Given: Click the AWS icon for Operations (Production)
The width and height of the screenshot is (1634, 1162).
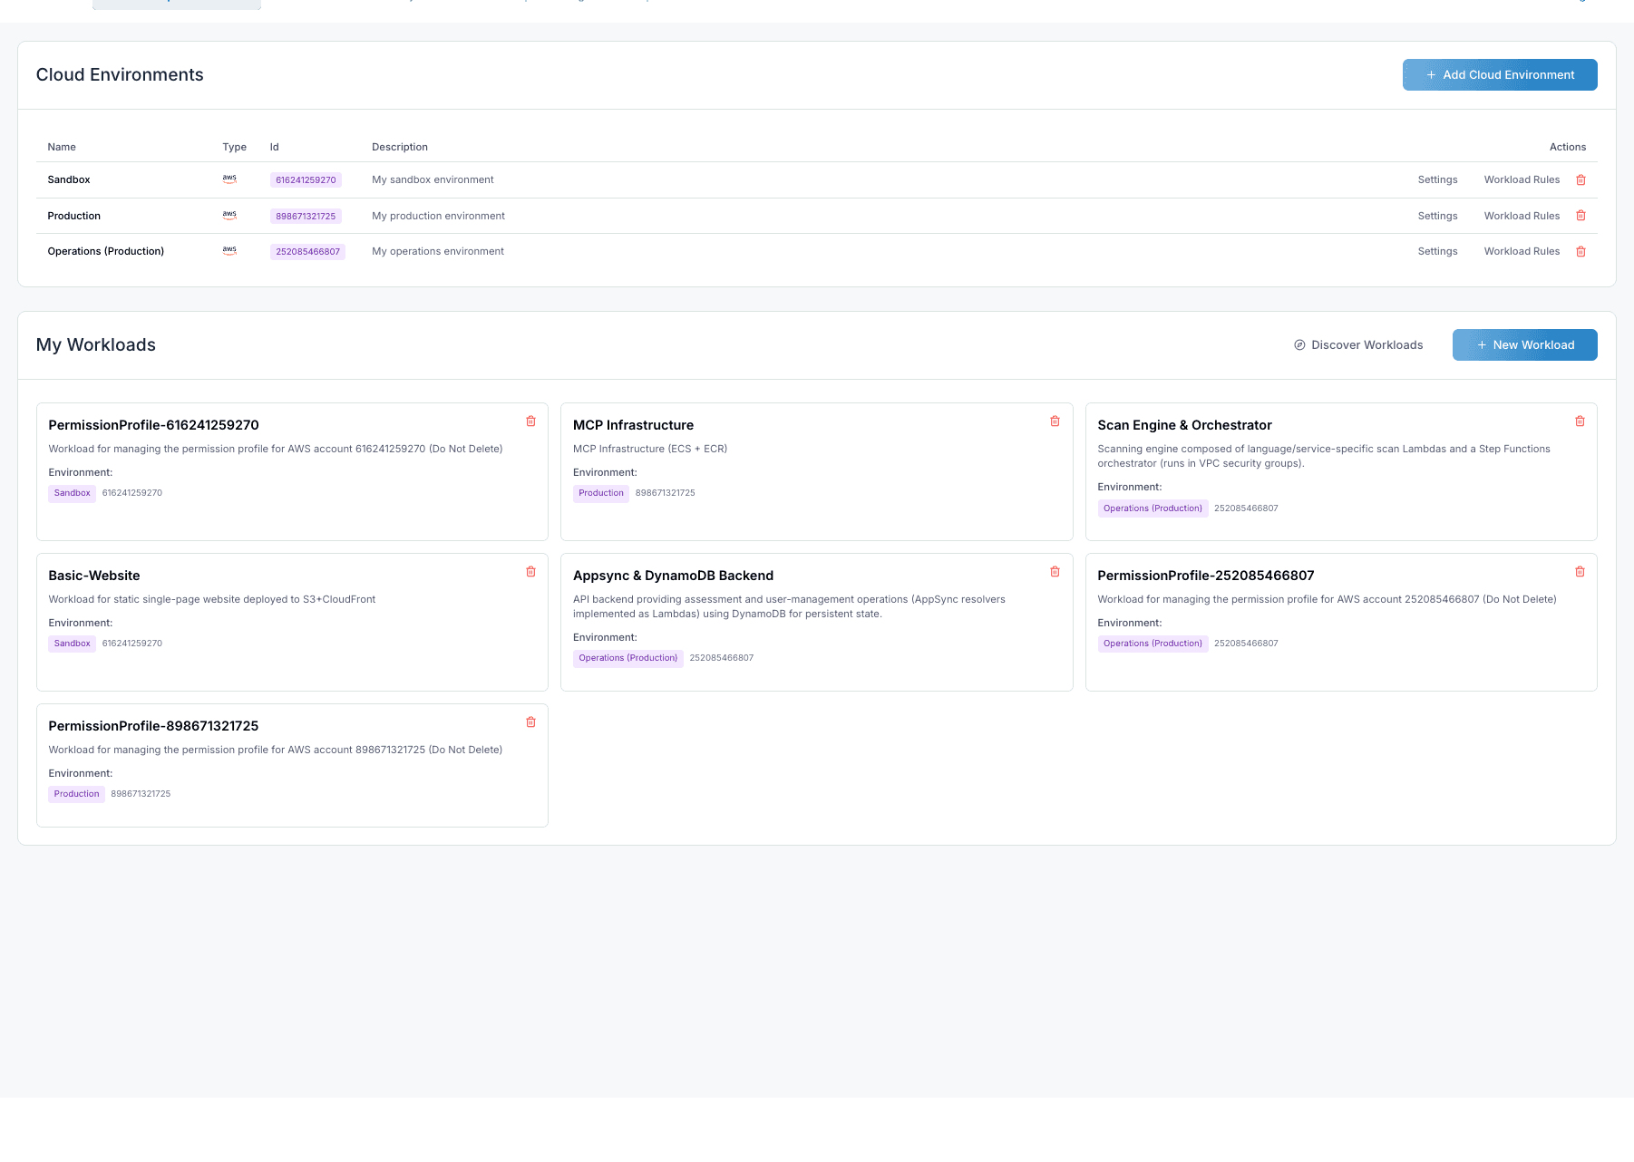Looking at the screenshot, I should point(229,251).
